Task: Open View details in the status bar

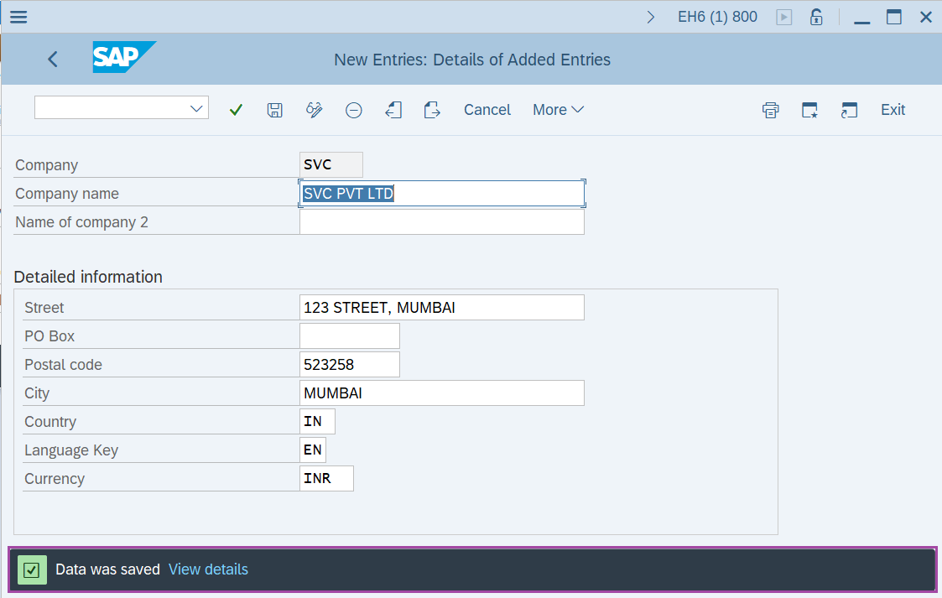Action: 208,569
